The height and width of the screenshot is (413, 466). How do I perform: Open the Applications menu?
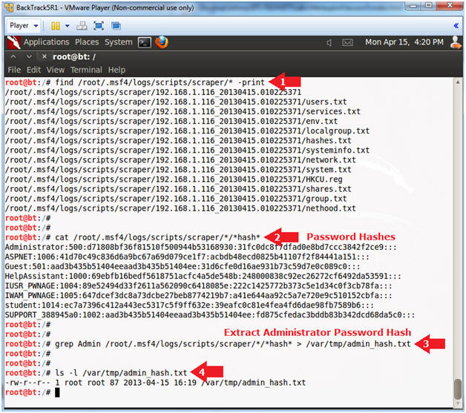(46, 42)
